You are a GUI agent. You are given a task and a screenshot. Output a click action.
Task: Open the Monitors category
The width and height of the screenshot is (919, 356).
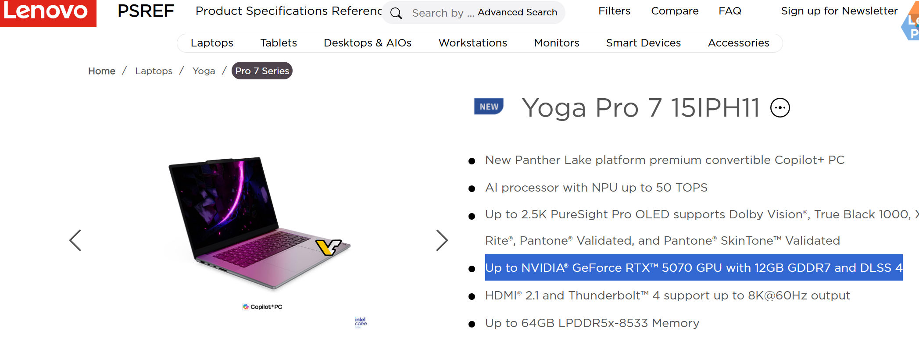pyautogui.click(x=557, y=43)
